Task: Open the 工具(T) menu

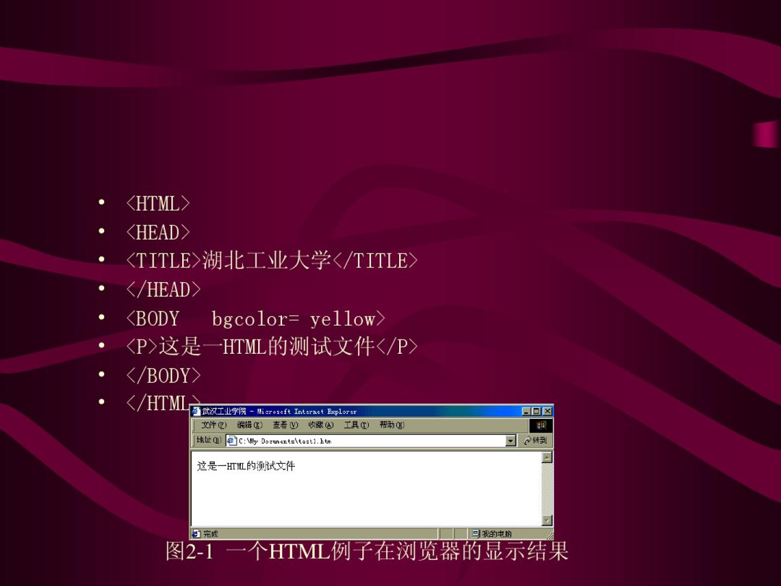Action: click(356, 425)
